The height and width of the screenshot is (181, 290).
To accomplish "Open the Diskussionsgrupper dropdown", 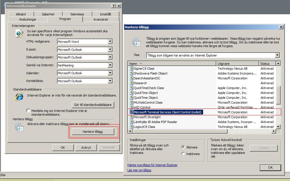I will click(110, 57).
